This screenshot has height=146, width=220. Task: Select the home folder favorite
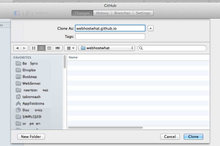pyautogui.click(x=28, y=97)
